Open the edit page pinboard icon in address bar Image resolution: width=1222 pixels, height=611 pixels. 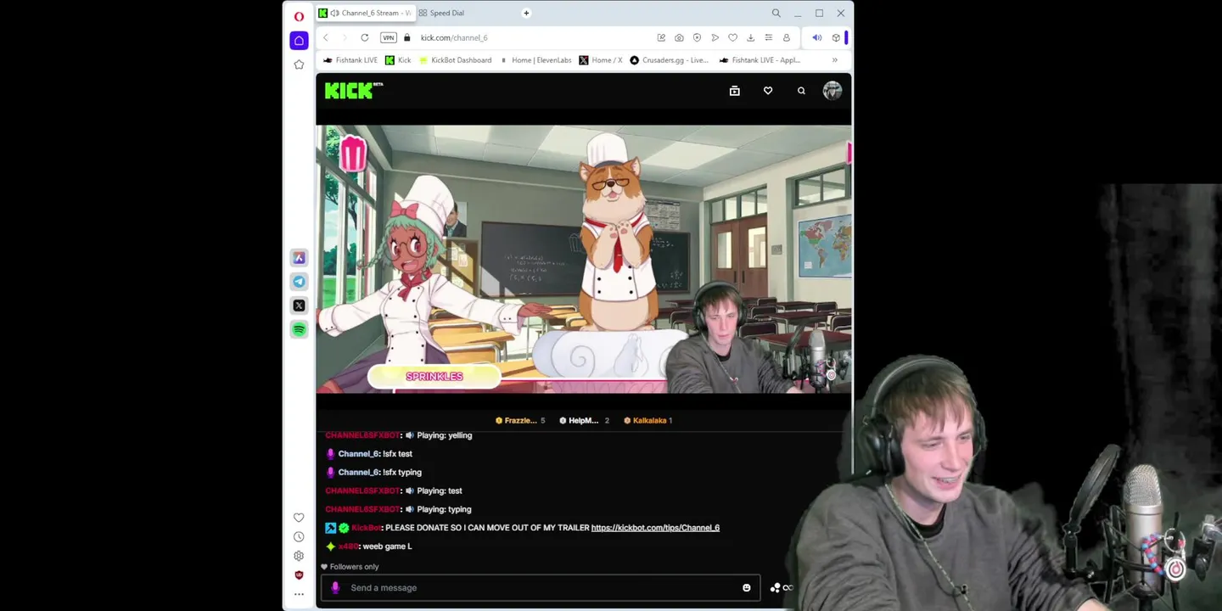(x=661, y=37)
